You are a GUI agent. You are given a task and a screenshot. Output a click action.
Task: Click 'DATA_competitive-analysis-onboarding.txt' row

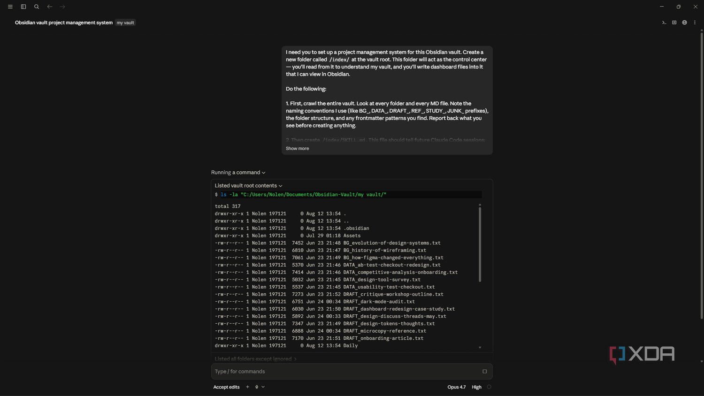pos(336,273)
